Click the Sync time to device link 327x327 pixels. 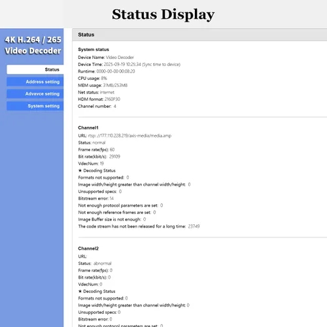pyautogui.click(x=161, y=65)
